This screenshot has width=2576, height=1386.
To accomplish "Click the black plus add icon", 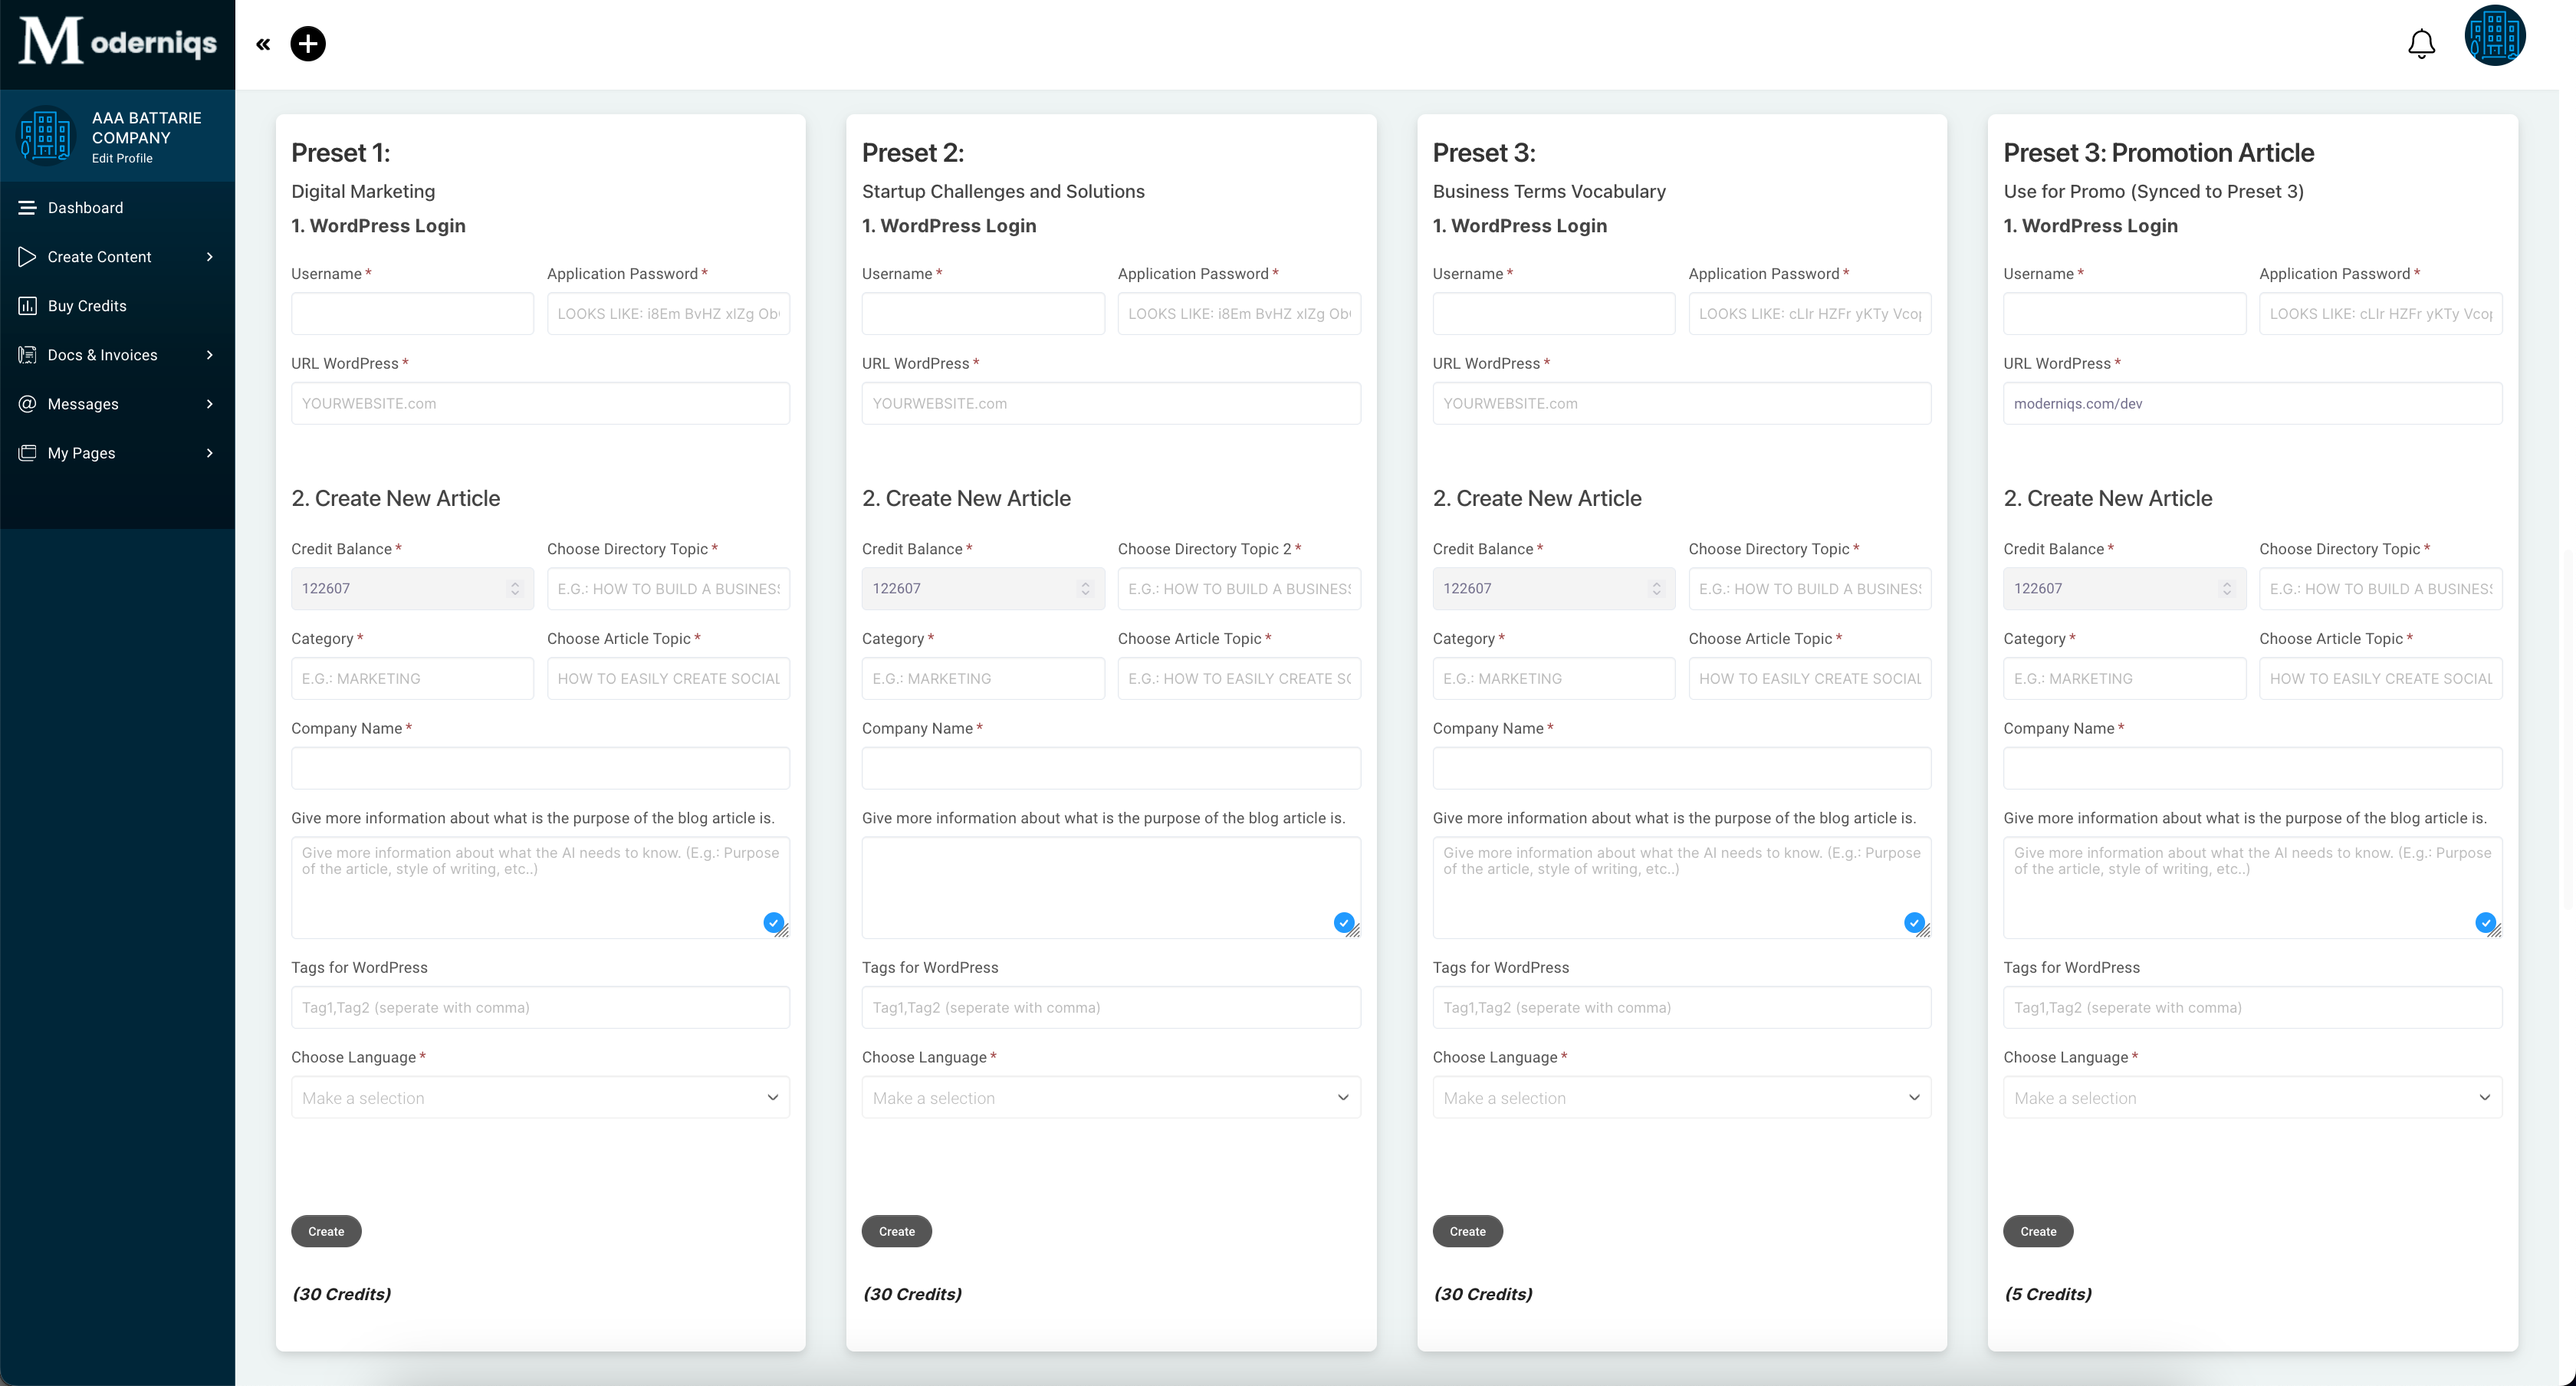I will (x=308, y=44).
